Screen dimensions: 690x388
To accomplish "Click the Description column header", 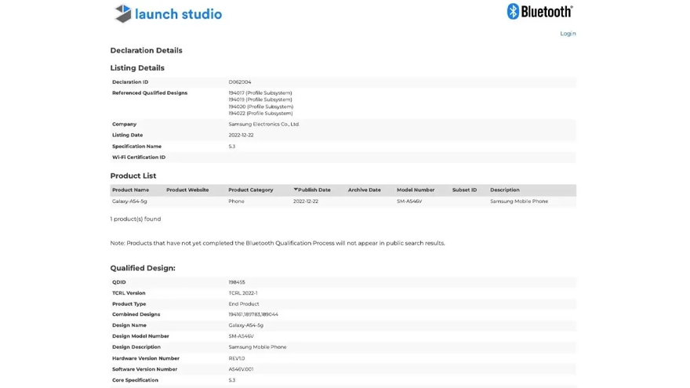I will [504, 190].
